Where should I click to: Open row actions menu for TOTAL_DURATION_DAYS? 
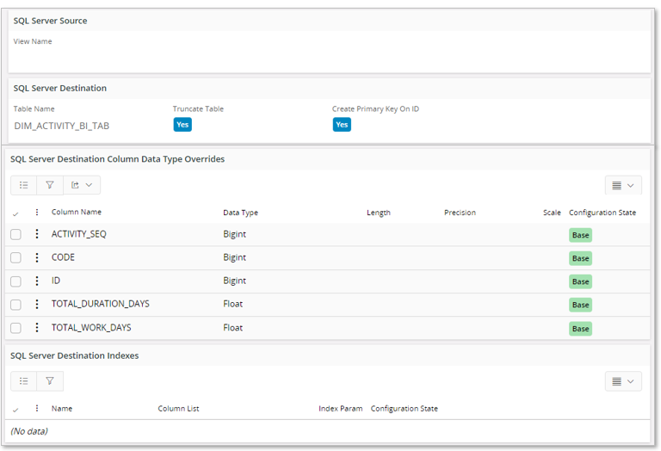[x=37, y=304]
